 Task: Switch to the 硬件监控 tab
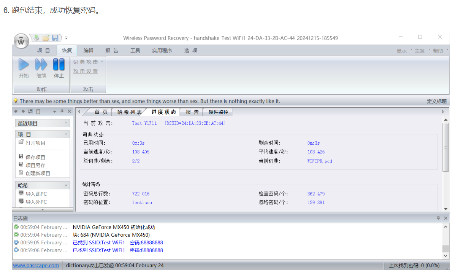(218, 112)
